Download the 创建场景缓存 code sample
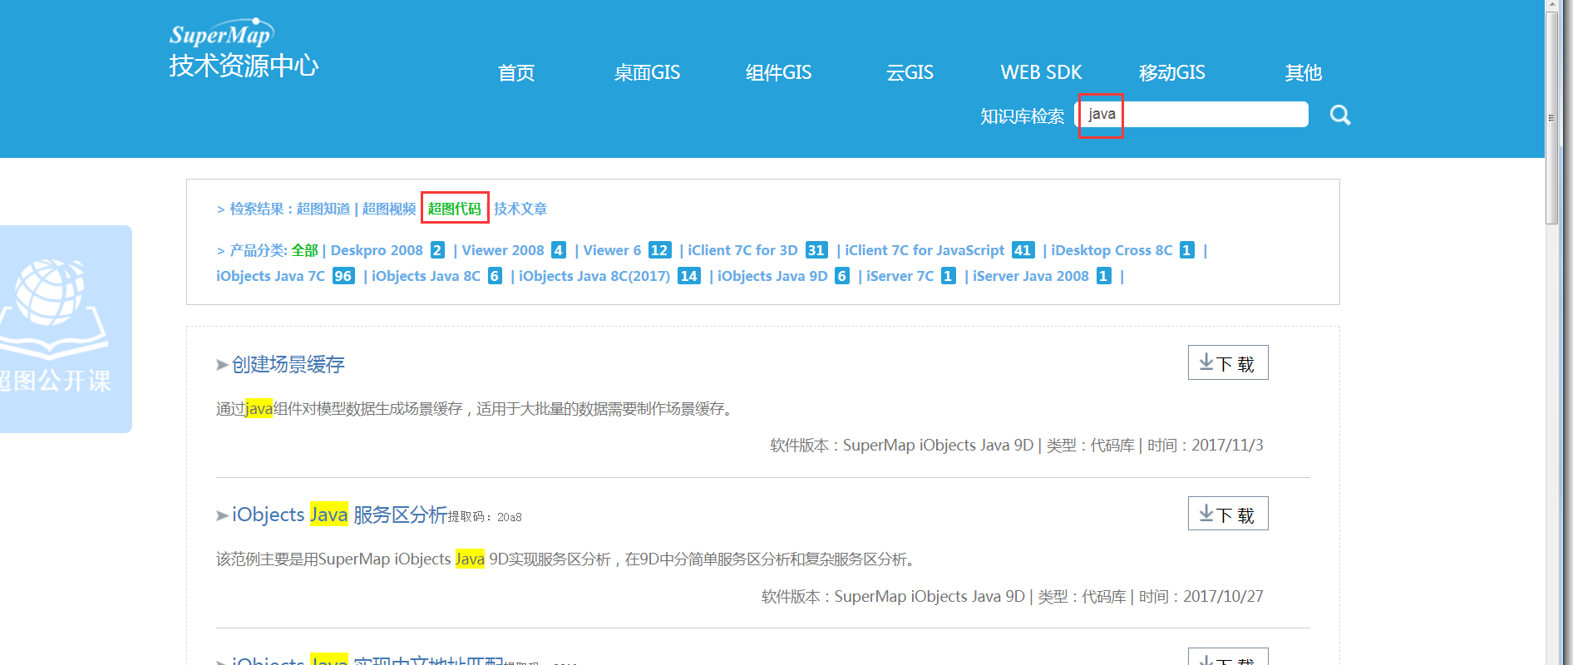 (1228, 362)
